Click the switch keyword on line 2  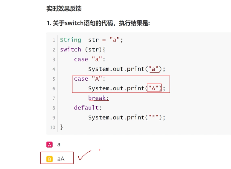click(71, 50)
